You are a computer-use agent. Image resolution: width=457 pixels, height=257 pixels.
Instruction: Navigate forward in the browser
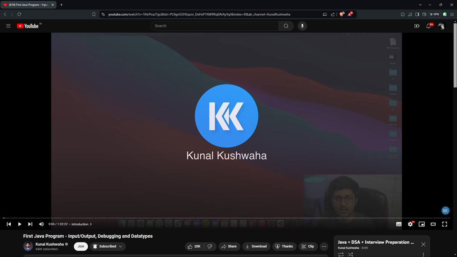12,14
